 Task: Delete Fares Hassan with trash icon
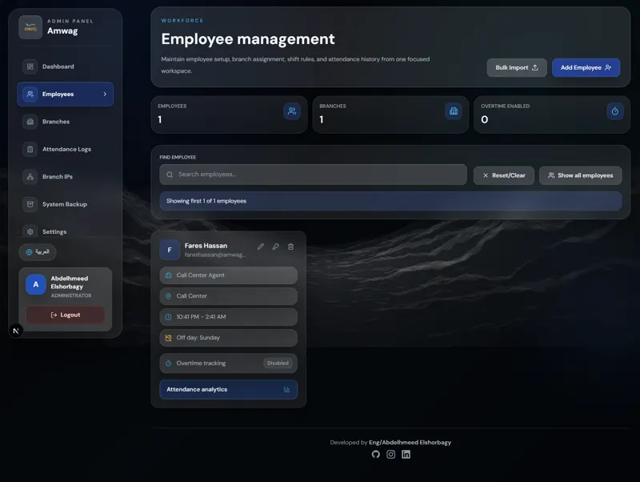[290, 247]
